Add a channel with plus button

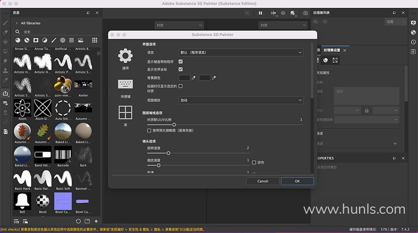click(395, 144)
